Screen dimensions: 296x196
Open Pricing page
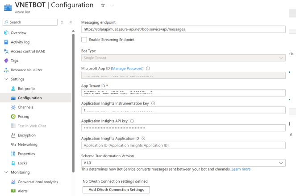click(x=24, y=117)
